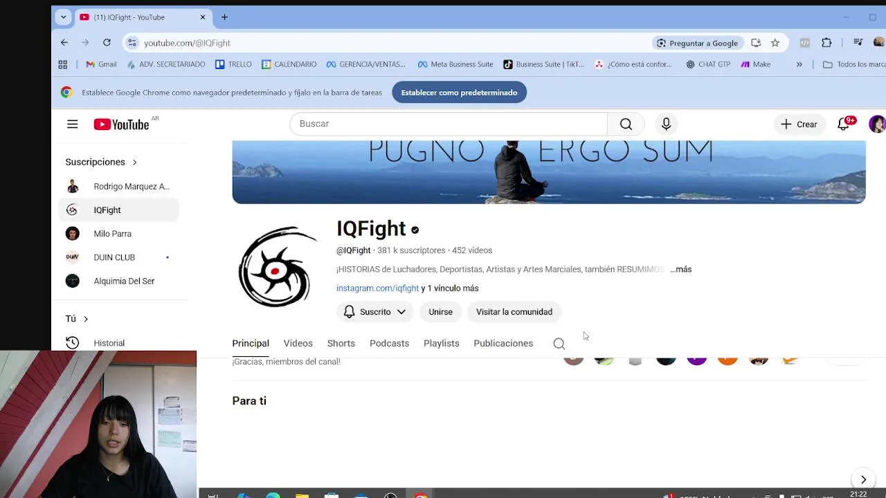The width and height of the screenshot is (886, 498).
Task: Open Todos los marcadores folder
Action: pos(853,64)
